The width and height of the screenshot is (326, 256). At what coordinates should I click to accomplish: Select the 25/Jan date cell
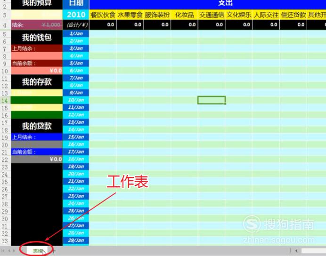click(76, 210)
